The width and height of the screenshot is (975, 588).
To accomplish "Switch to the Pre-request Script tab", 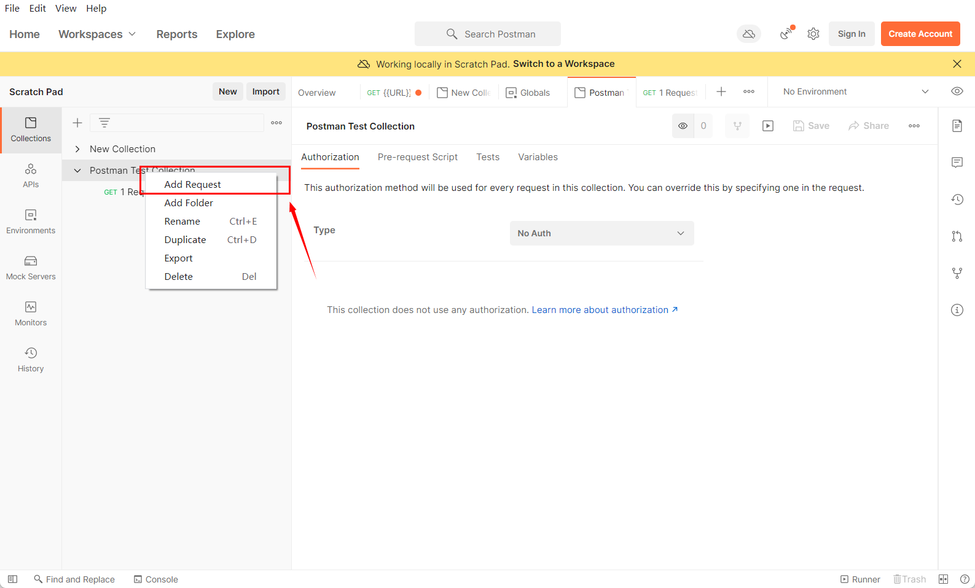I will click(x=418, y=157).
